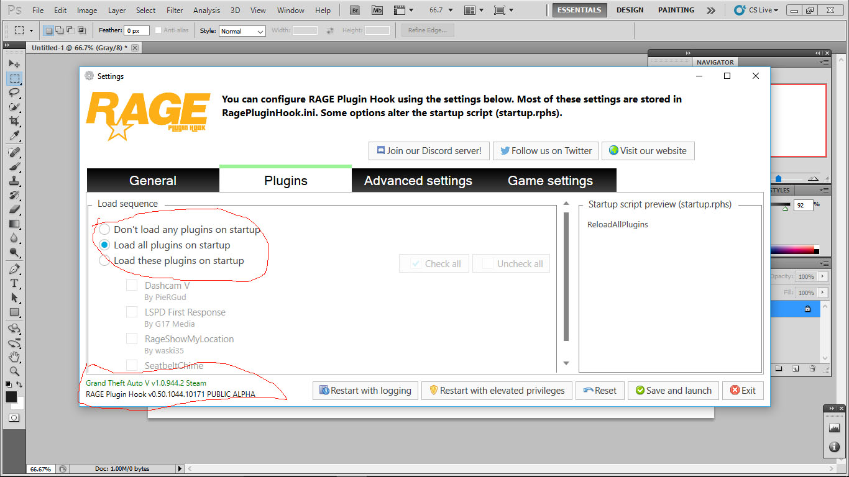Tick the SeatbeltChime plugin checkbox
This screenshot has width=849, height=477.
click(132, 365)
